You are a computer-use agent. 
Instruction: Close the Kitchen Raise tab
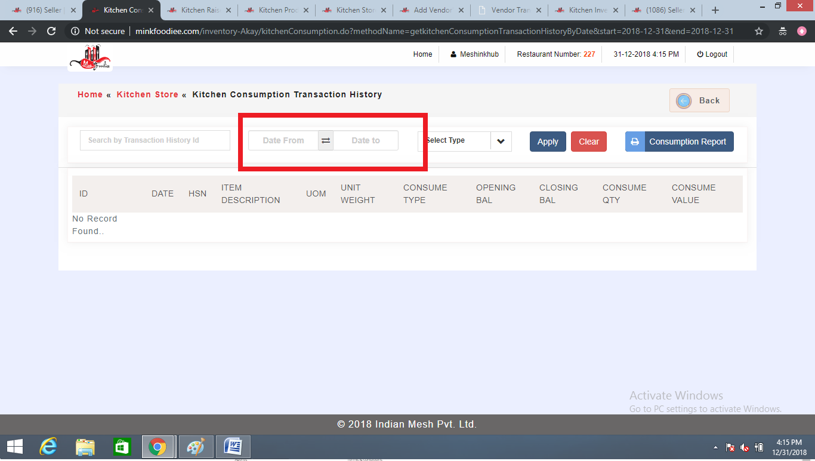229,10
